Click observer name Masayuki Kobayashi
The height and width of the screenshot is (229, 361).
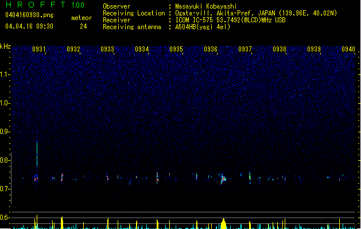point(206,6)
